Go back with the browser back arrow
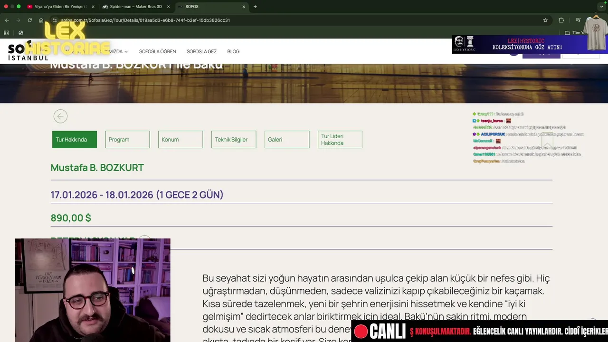Screen dimensions: 608x342 (7, 20)
